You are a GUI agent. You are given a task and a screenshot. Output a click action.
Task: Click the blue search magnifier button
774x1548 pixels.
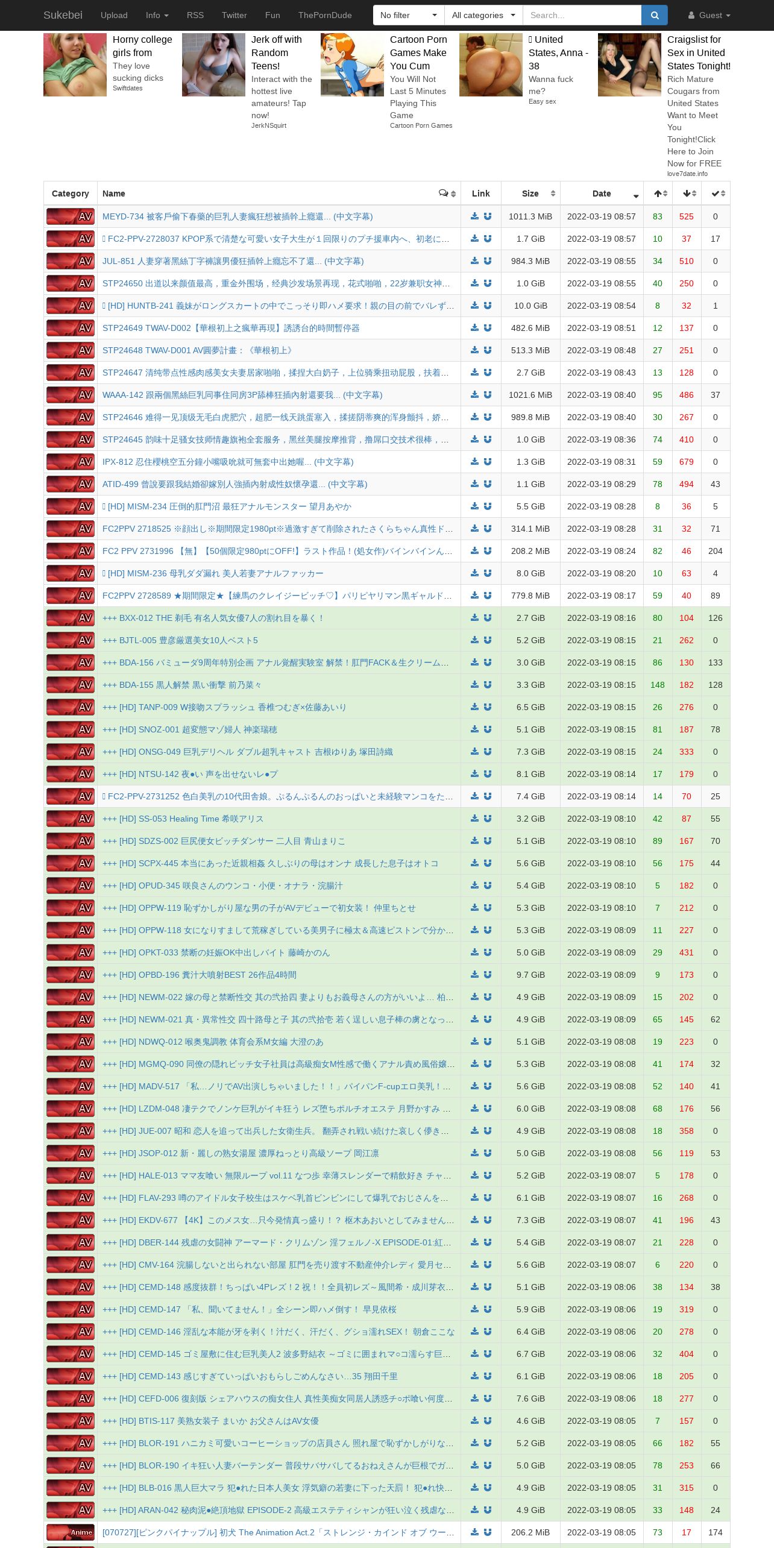tap(654, 15)
